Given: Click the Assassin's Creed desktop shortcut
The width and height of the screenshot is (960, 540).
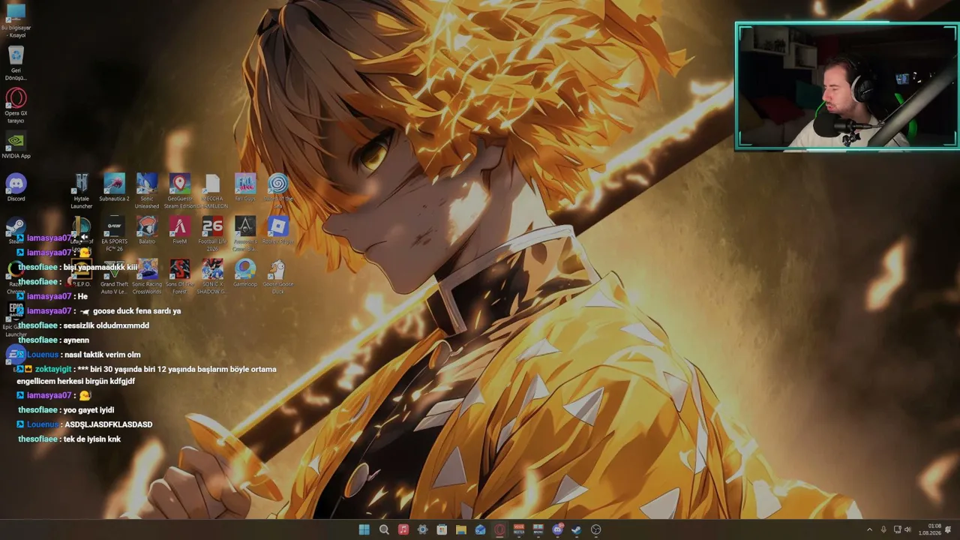Looking at the screenshot, I should 245,234.
